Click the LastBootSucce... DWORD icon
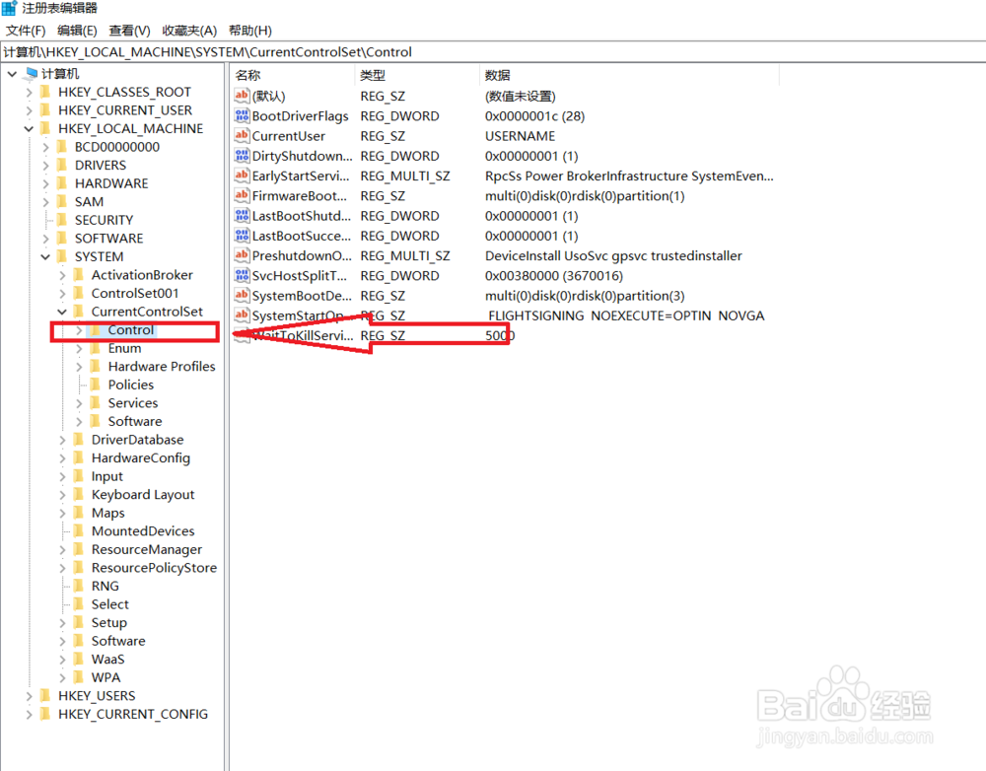This screenshot has width=986, height=771. point(242,236)
